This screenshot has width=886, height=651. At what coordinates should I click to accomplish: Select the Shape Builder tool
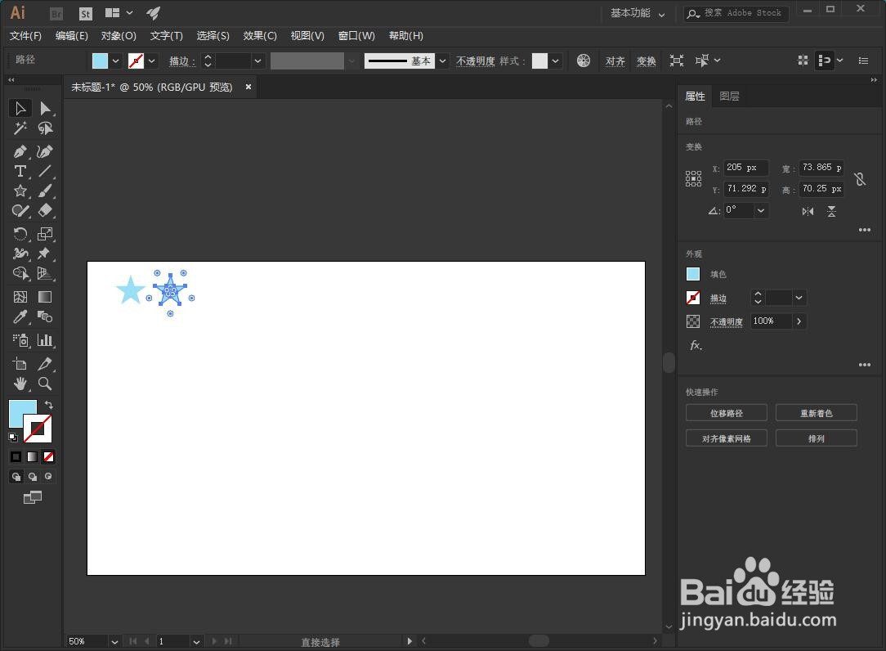[20, 273]
